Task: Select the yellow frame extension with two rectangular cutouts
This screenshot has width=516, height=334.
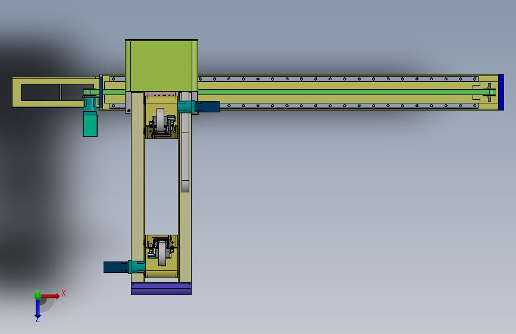Action: click(x=56, y=92)
